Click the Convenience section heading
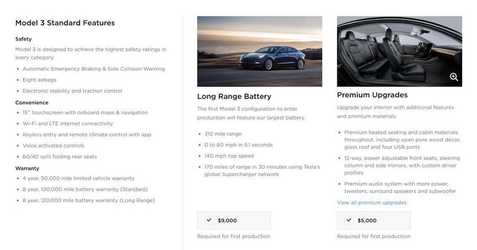This screenshot has width=477, height=250. [32, 102]
